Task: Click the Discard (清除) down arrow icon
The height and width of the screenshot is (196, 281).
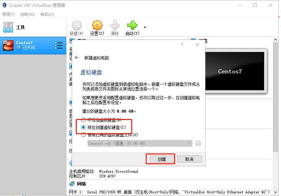Action: tap(115, 25)
